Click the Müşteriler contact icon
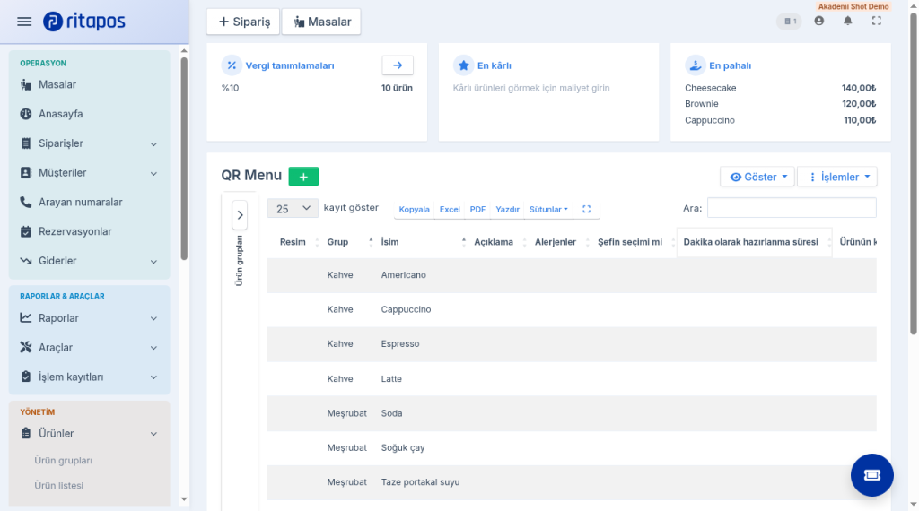The image size is (919, 511). point(26,173)
